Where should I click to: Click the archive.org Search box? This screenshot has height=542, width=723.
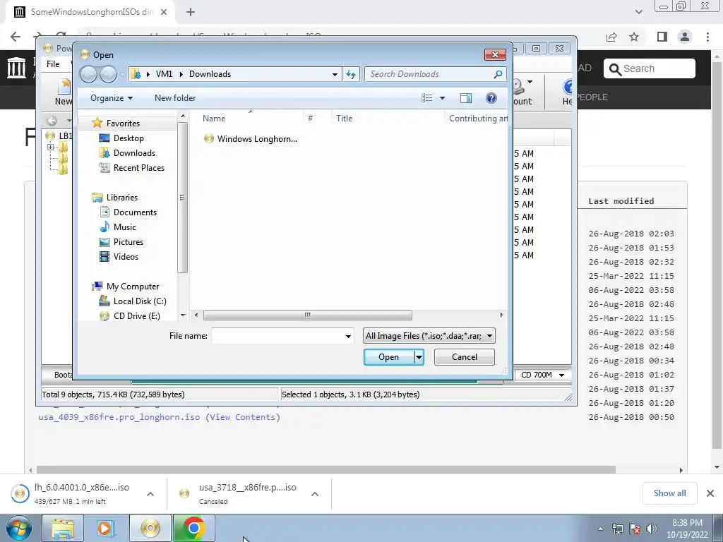(650, 68)
